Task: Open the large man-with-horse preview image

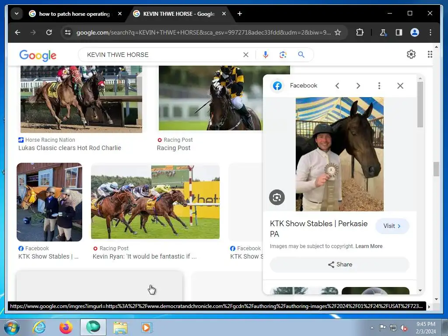Action: click(x=339, y=154)
